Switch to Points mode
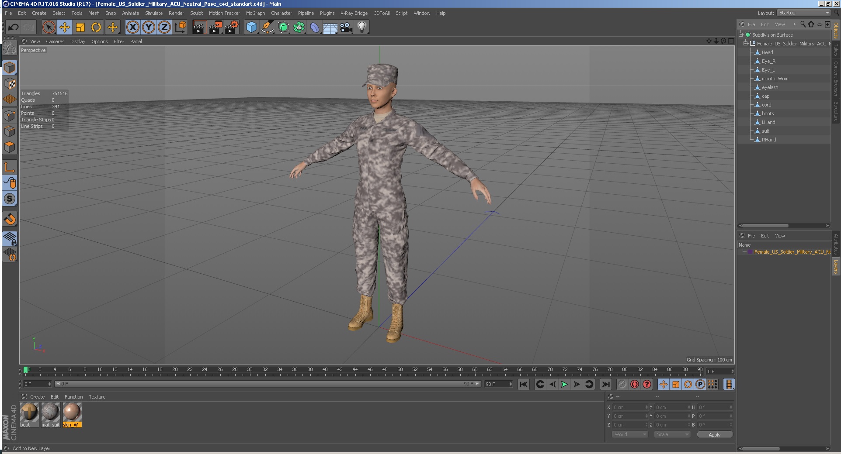The width and height of the screenshot is (841, 454). pyautogui.click(x=10, y=116)
